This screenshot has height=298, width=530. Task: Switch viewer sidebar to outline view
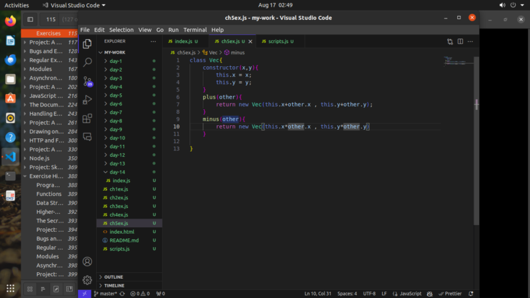[43, 289]
